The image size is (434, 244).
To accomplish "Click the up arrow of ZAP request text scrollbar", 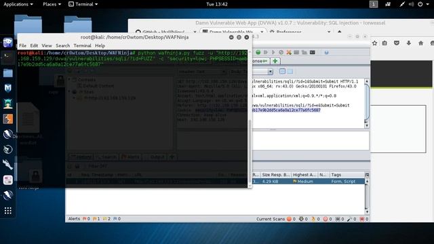I will click(367, 81).
